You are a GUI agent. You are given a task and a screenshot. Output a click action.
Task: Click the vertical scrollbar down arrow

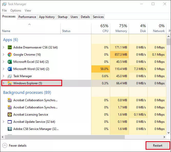tap(168, 133)
